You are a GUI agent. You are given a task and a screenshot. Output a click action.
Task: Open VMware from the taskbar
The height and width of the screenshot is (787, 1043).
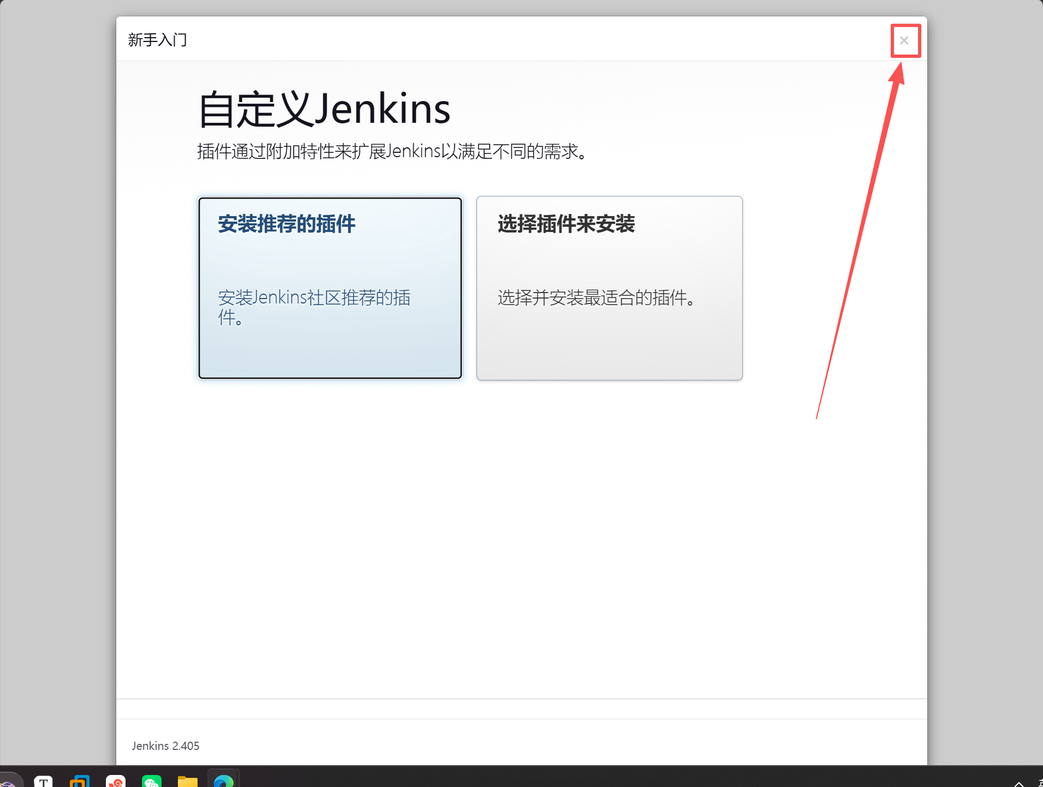(x=79, y=782)
